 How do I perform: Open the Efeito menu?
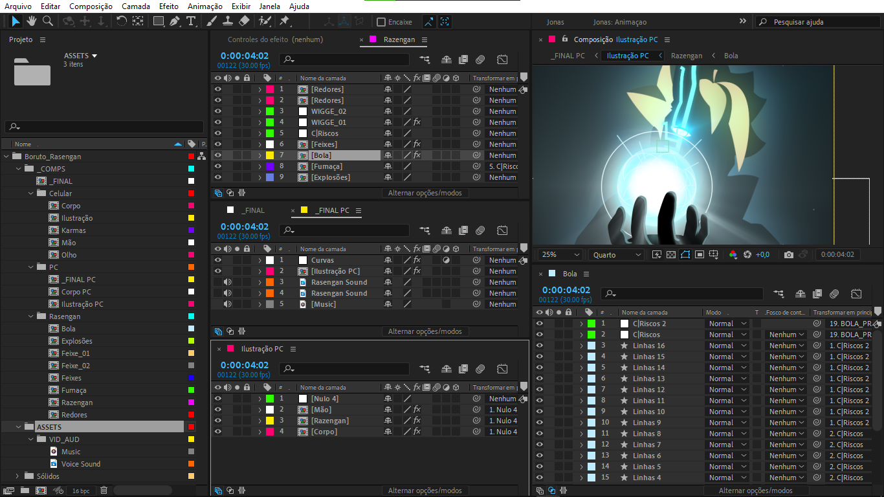click(x=169, y=6)
